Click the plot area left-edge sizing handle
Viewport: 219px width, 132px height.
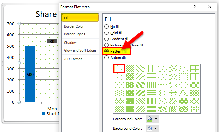19,63
